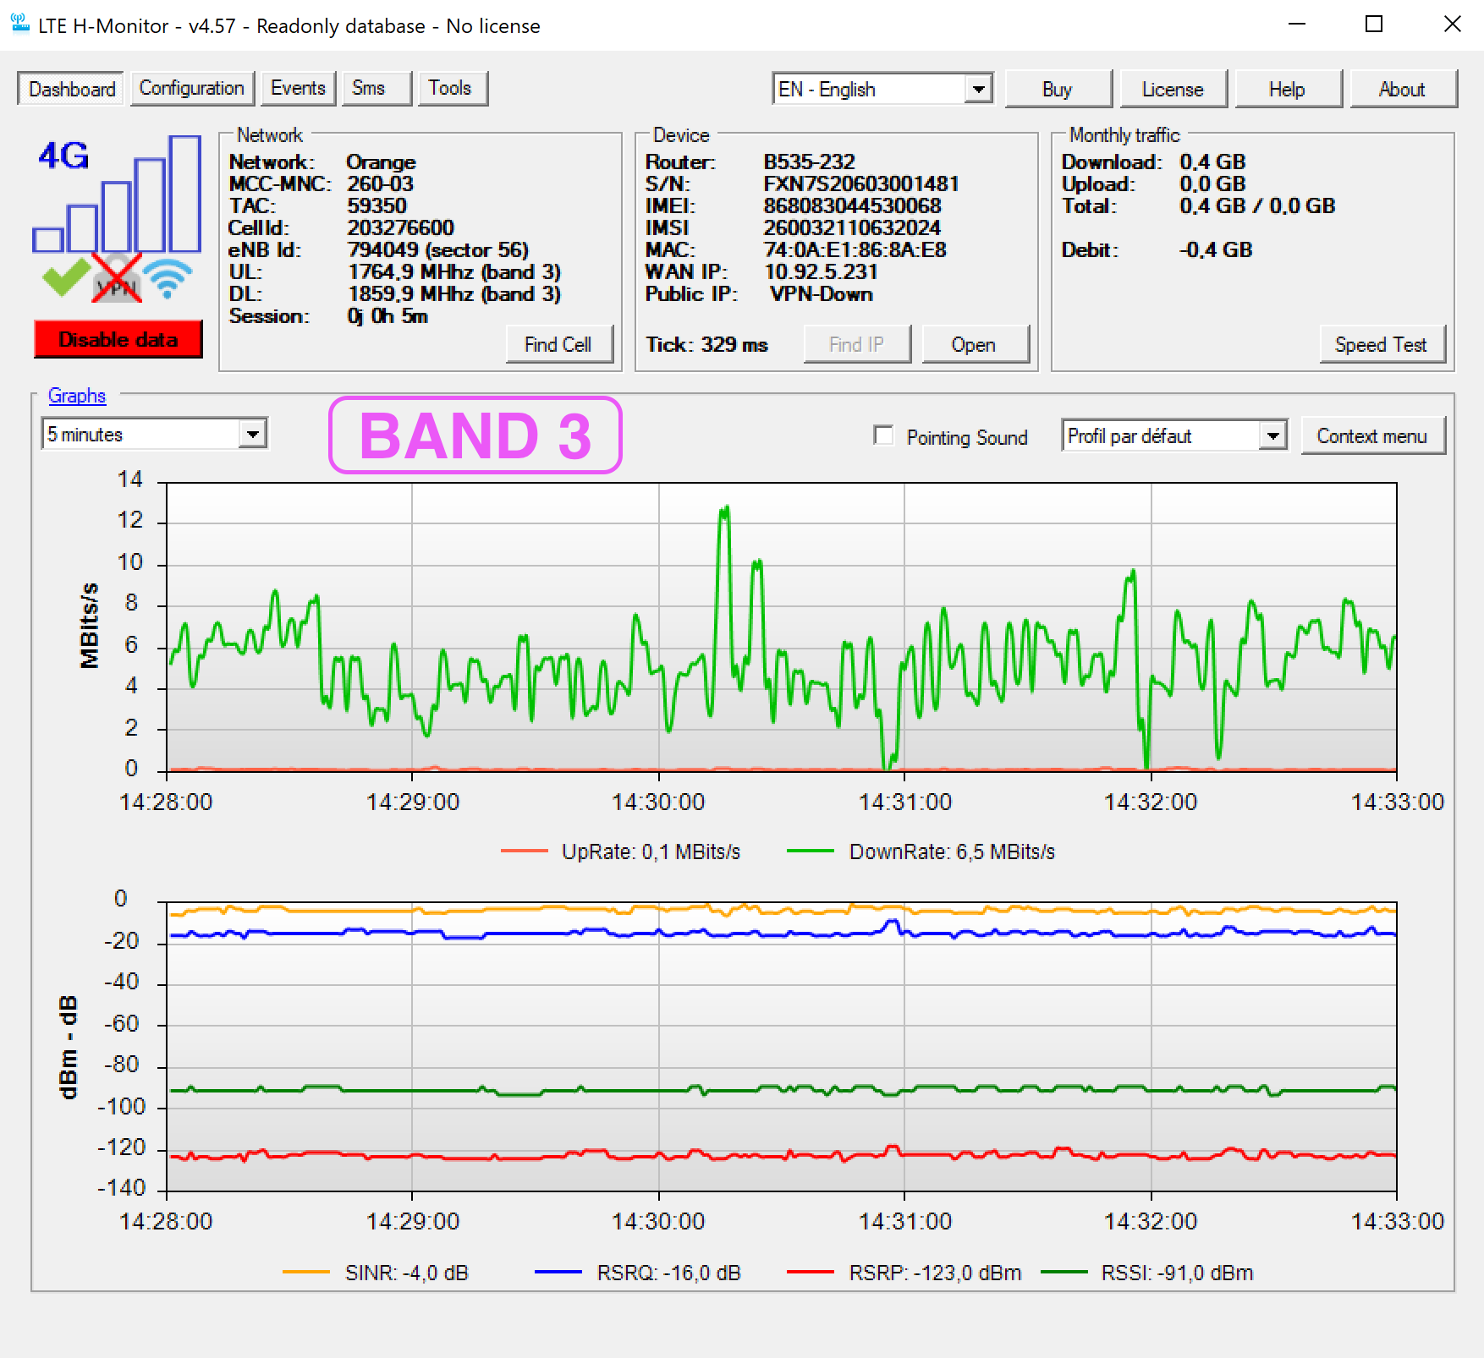
Task: Click the Session duration 0j 0h 5m
Action: [387, 315]
